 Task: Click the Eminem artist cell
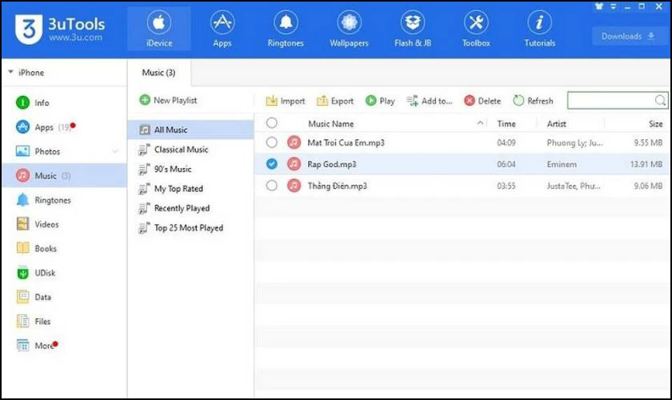pos(562,164)
